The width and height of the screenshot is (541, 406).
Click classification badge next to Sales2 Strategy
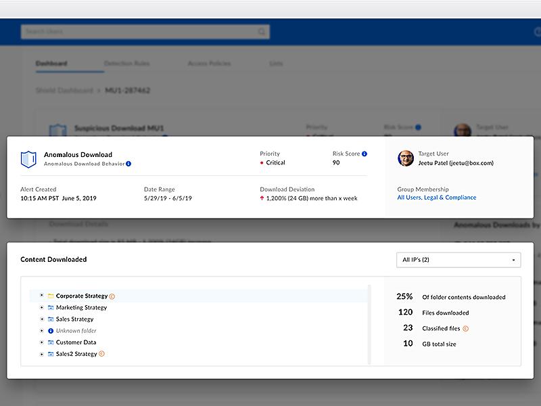[101, 353]
